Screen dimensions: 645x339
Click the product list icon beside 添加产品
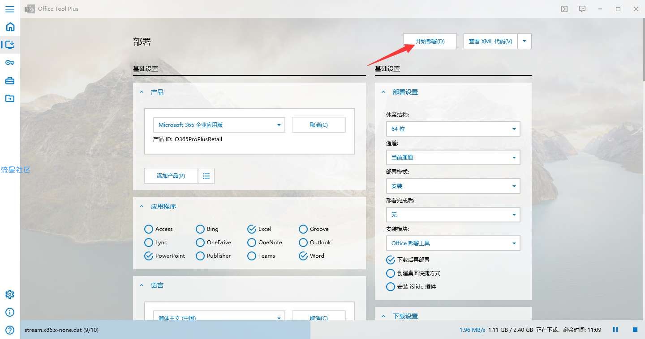(206, 176)
